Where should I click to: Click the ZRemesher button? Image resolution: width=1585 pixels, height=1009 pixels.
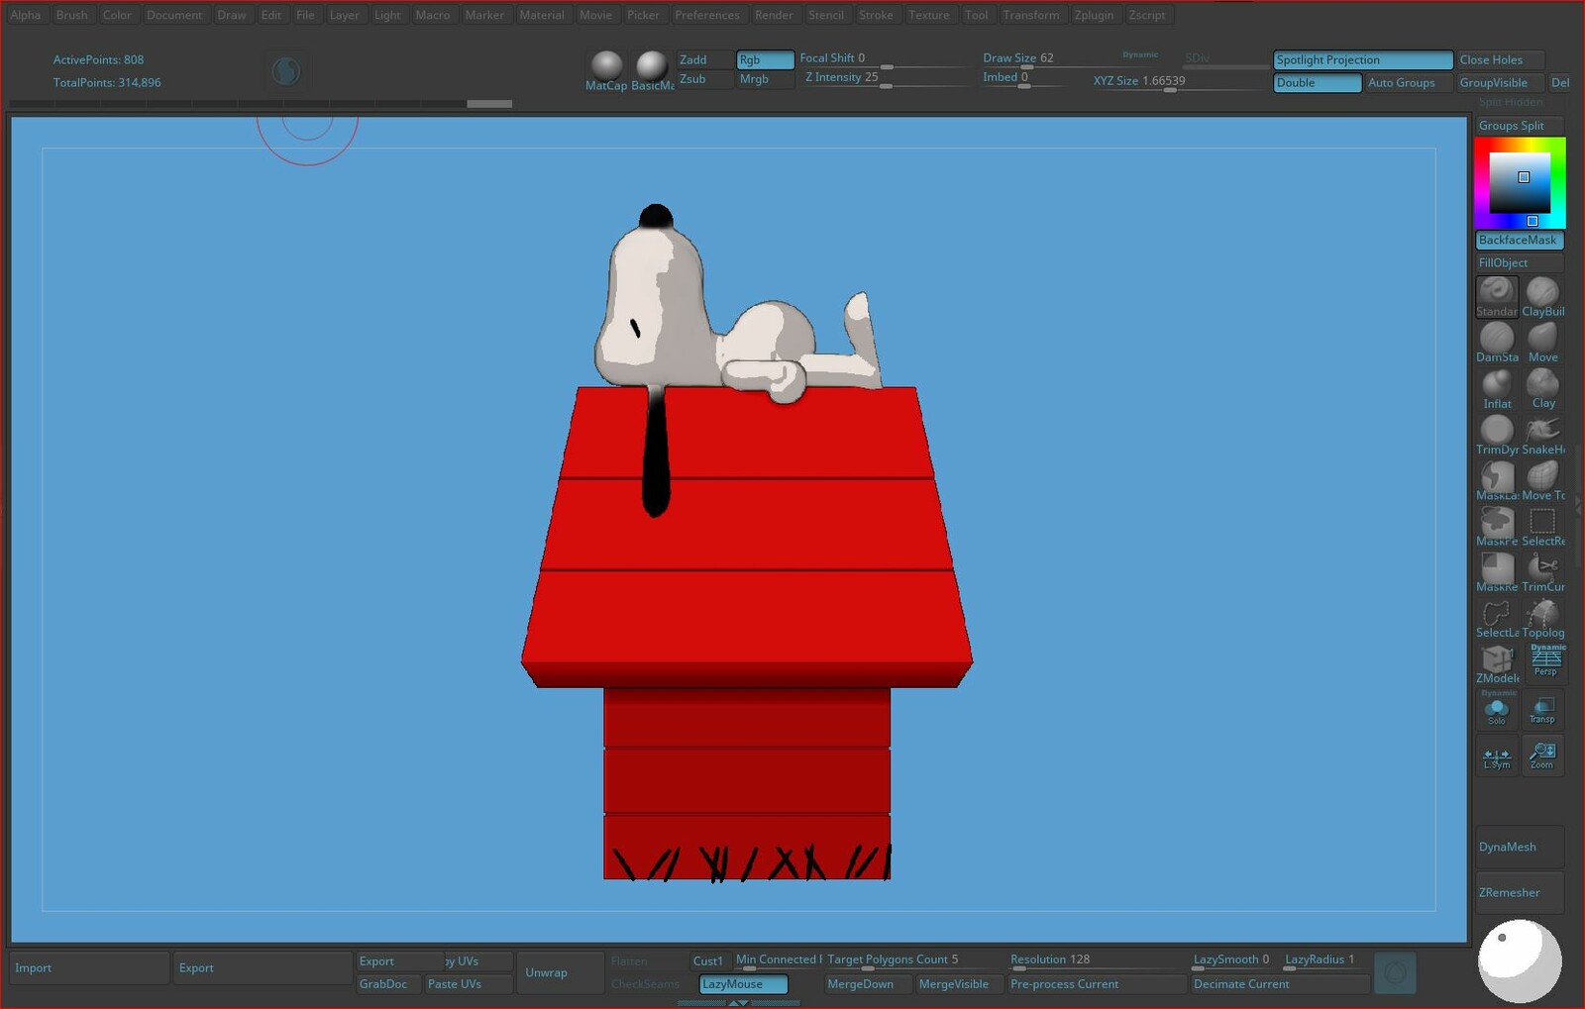pyautogui.click(x=1520, y=893)
